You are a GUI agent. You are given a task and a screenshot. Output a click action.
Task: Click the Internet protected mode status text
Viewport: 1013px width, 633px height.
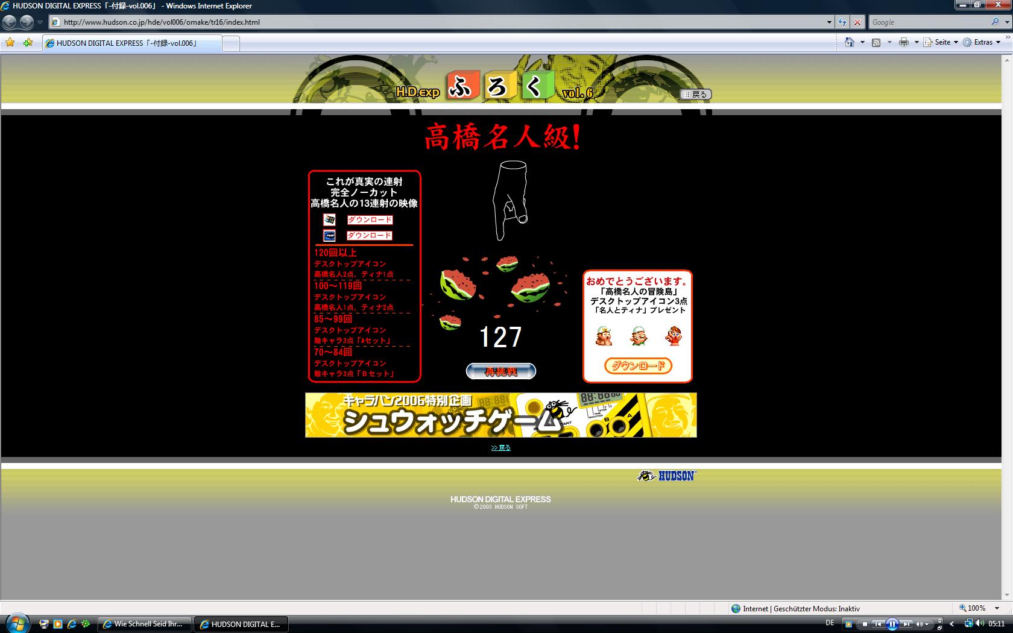tap(801, 609)
